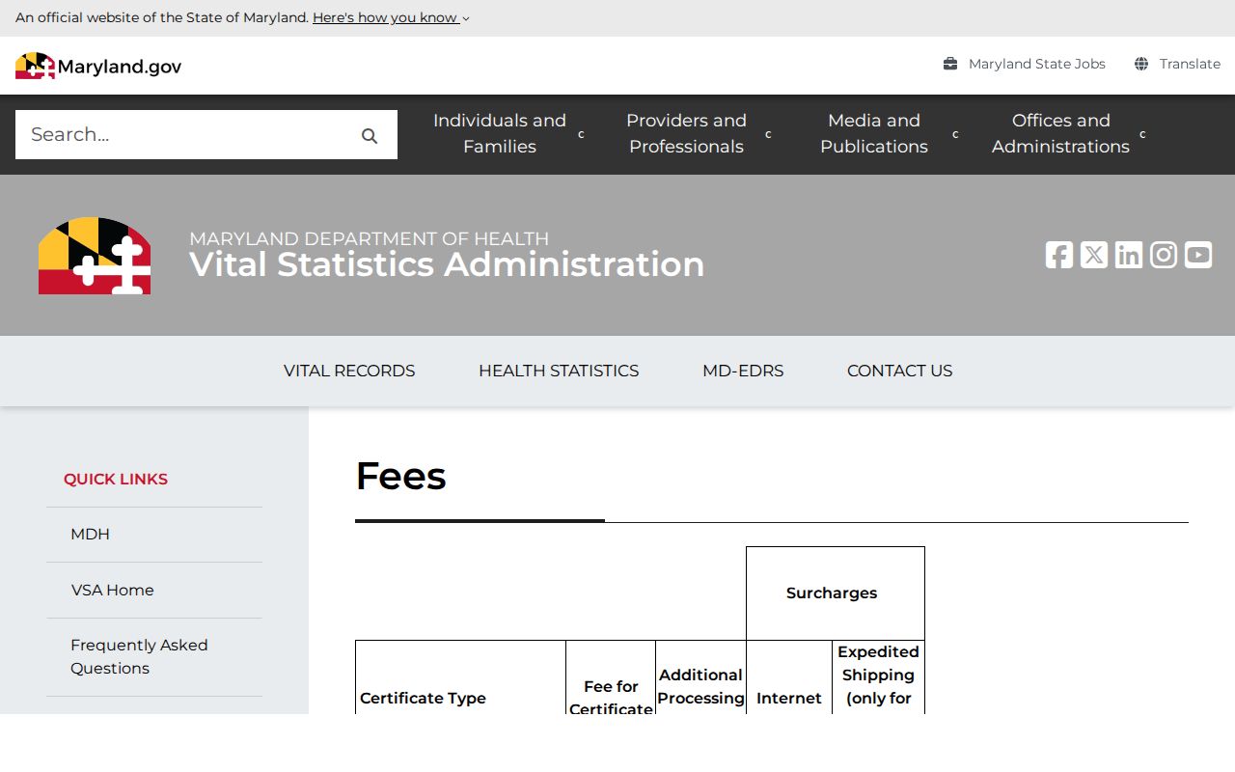The height and width of the screenshot is (772, 1235).
Task: Open the Vital Records tab
Action: pos(349,371)
